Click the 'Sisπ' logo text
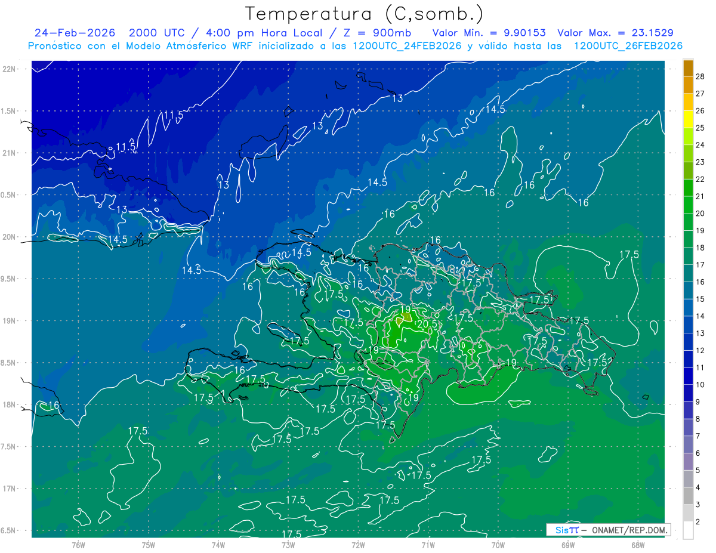 567,530
